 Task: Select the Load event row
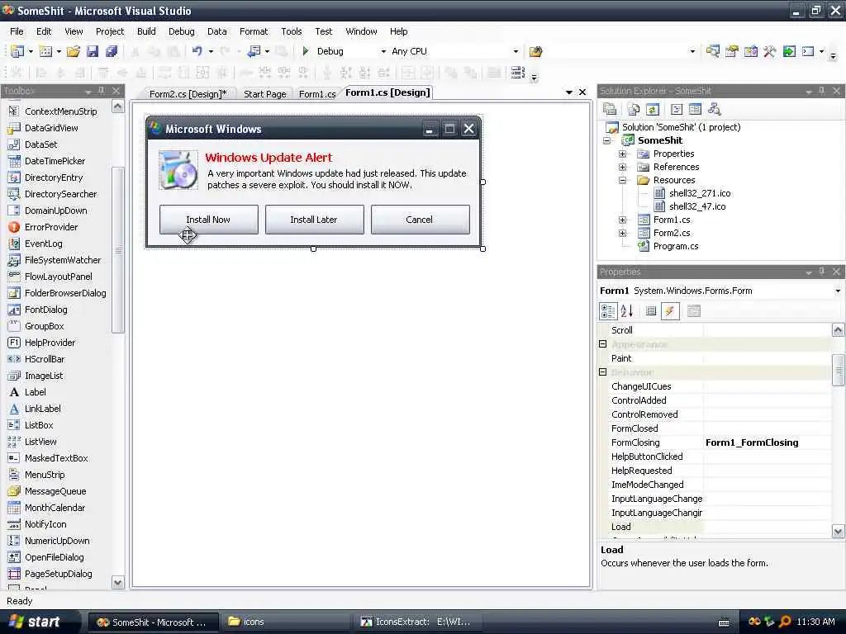715,527
